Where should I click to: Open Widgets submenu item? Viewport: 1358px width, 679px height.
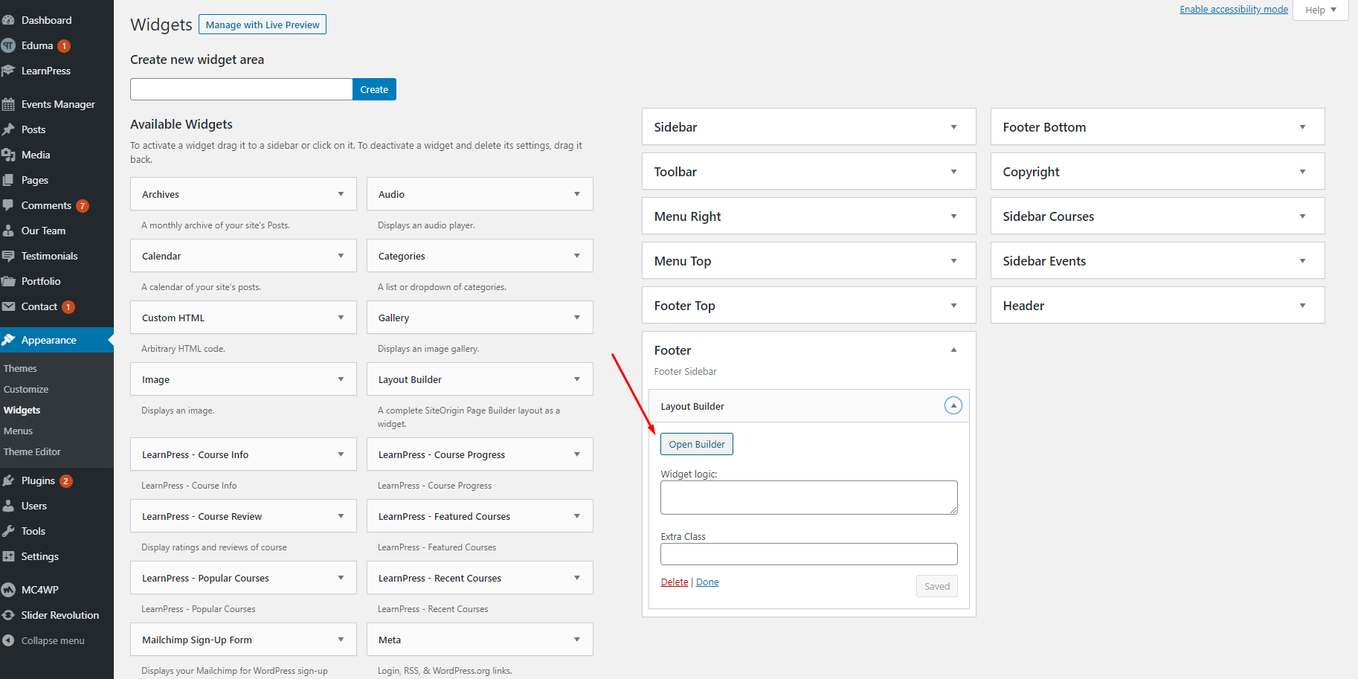22,410
